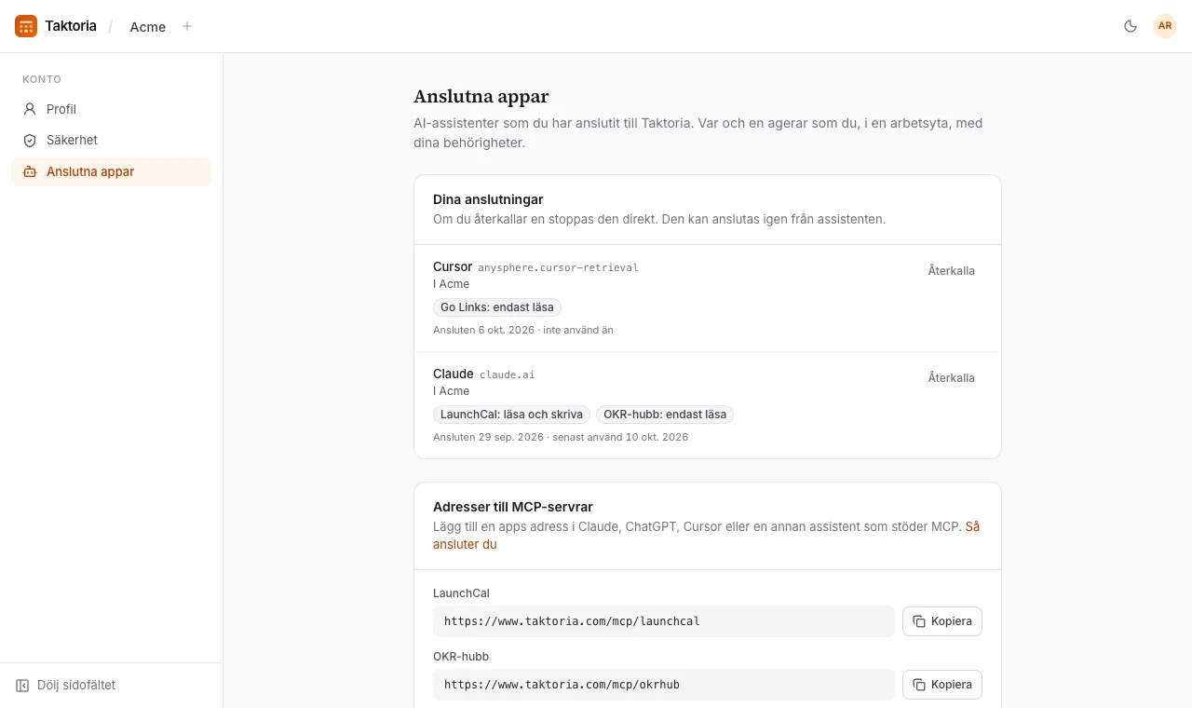Click the 'KONTO' sidebar section label
This screenshot has height=708, width=1192.
tap(42, 80)
